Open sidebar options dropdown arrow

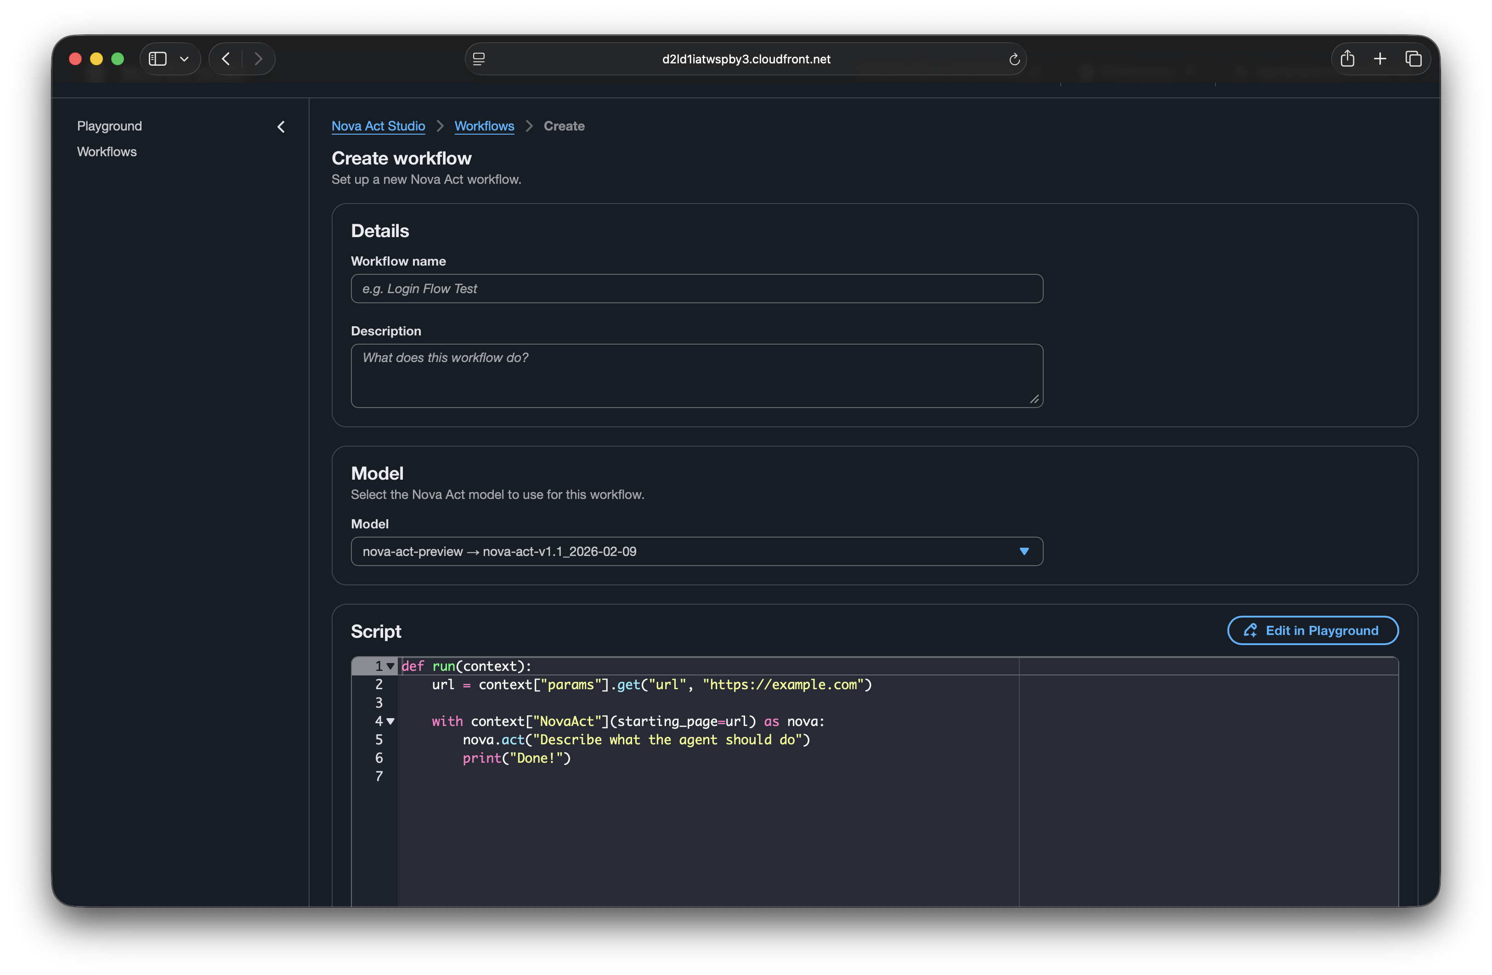tap(184, 59)
